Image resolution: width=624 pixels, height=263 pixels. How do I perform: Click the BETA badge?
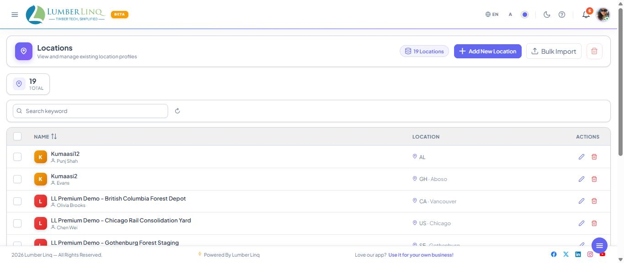point(120,15)
